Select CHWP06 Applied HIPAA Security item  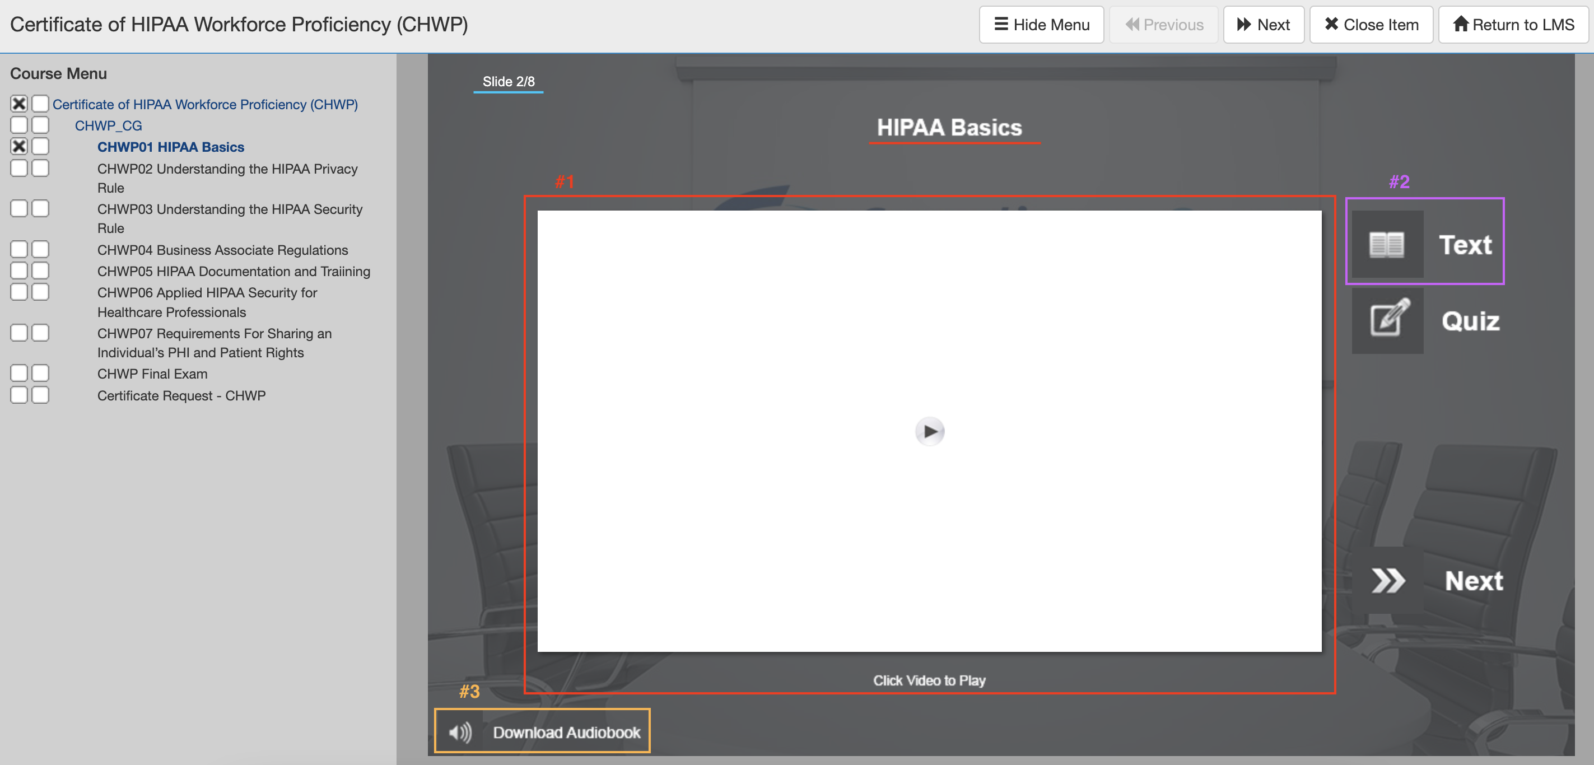[x=207, y=302]
